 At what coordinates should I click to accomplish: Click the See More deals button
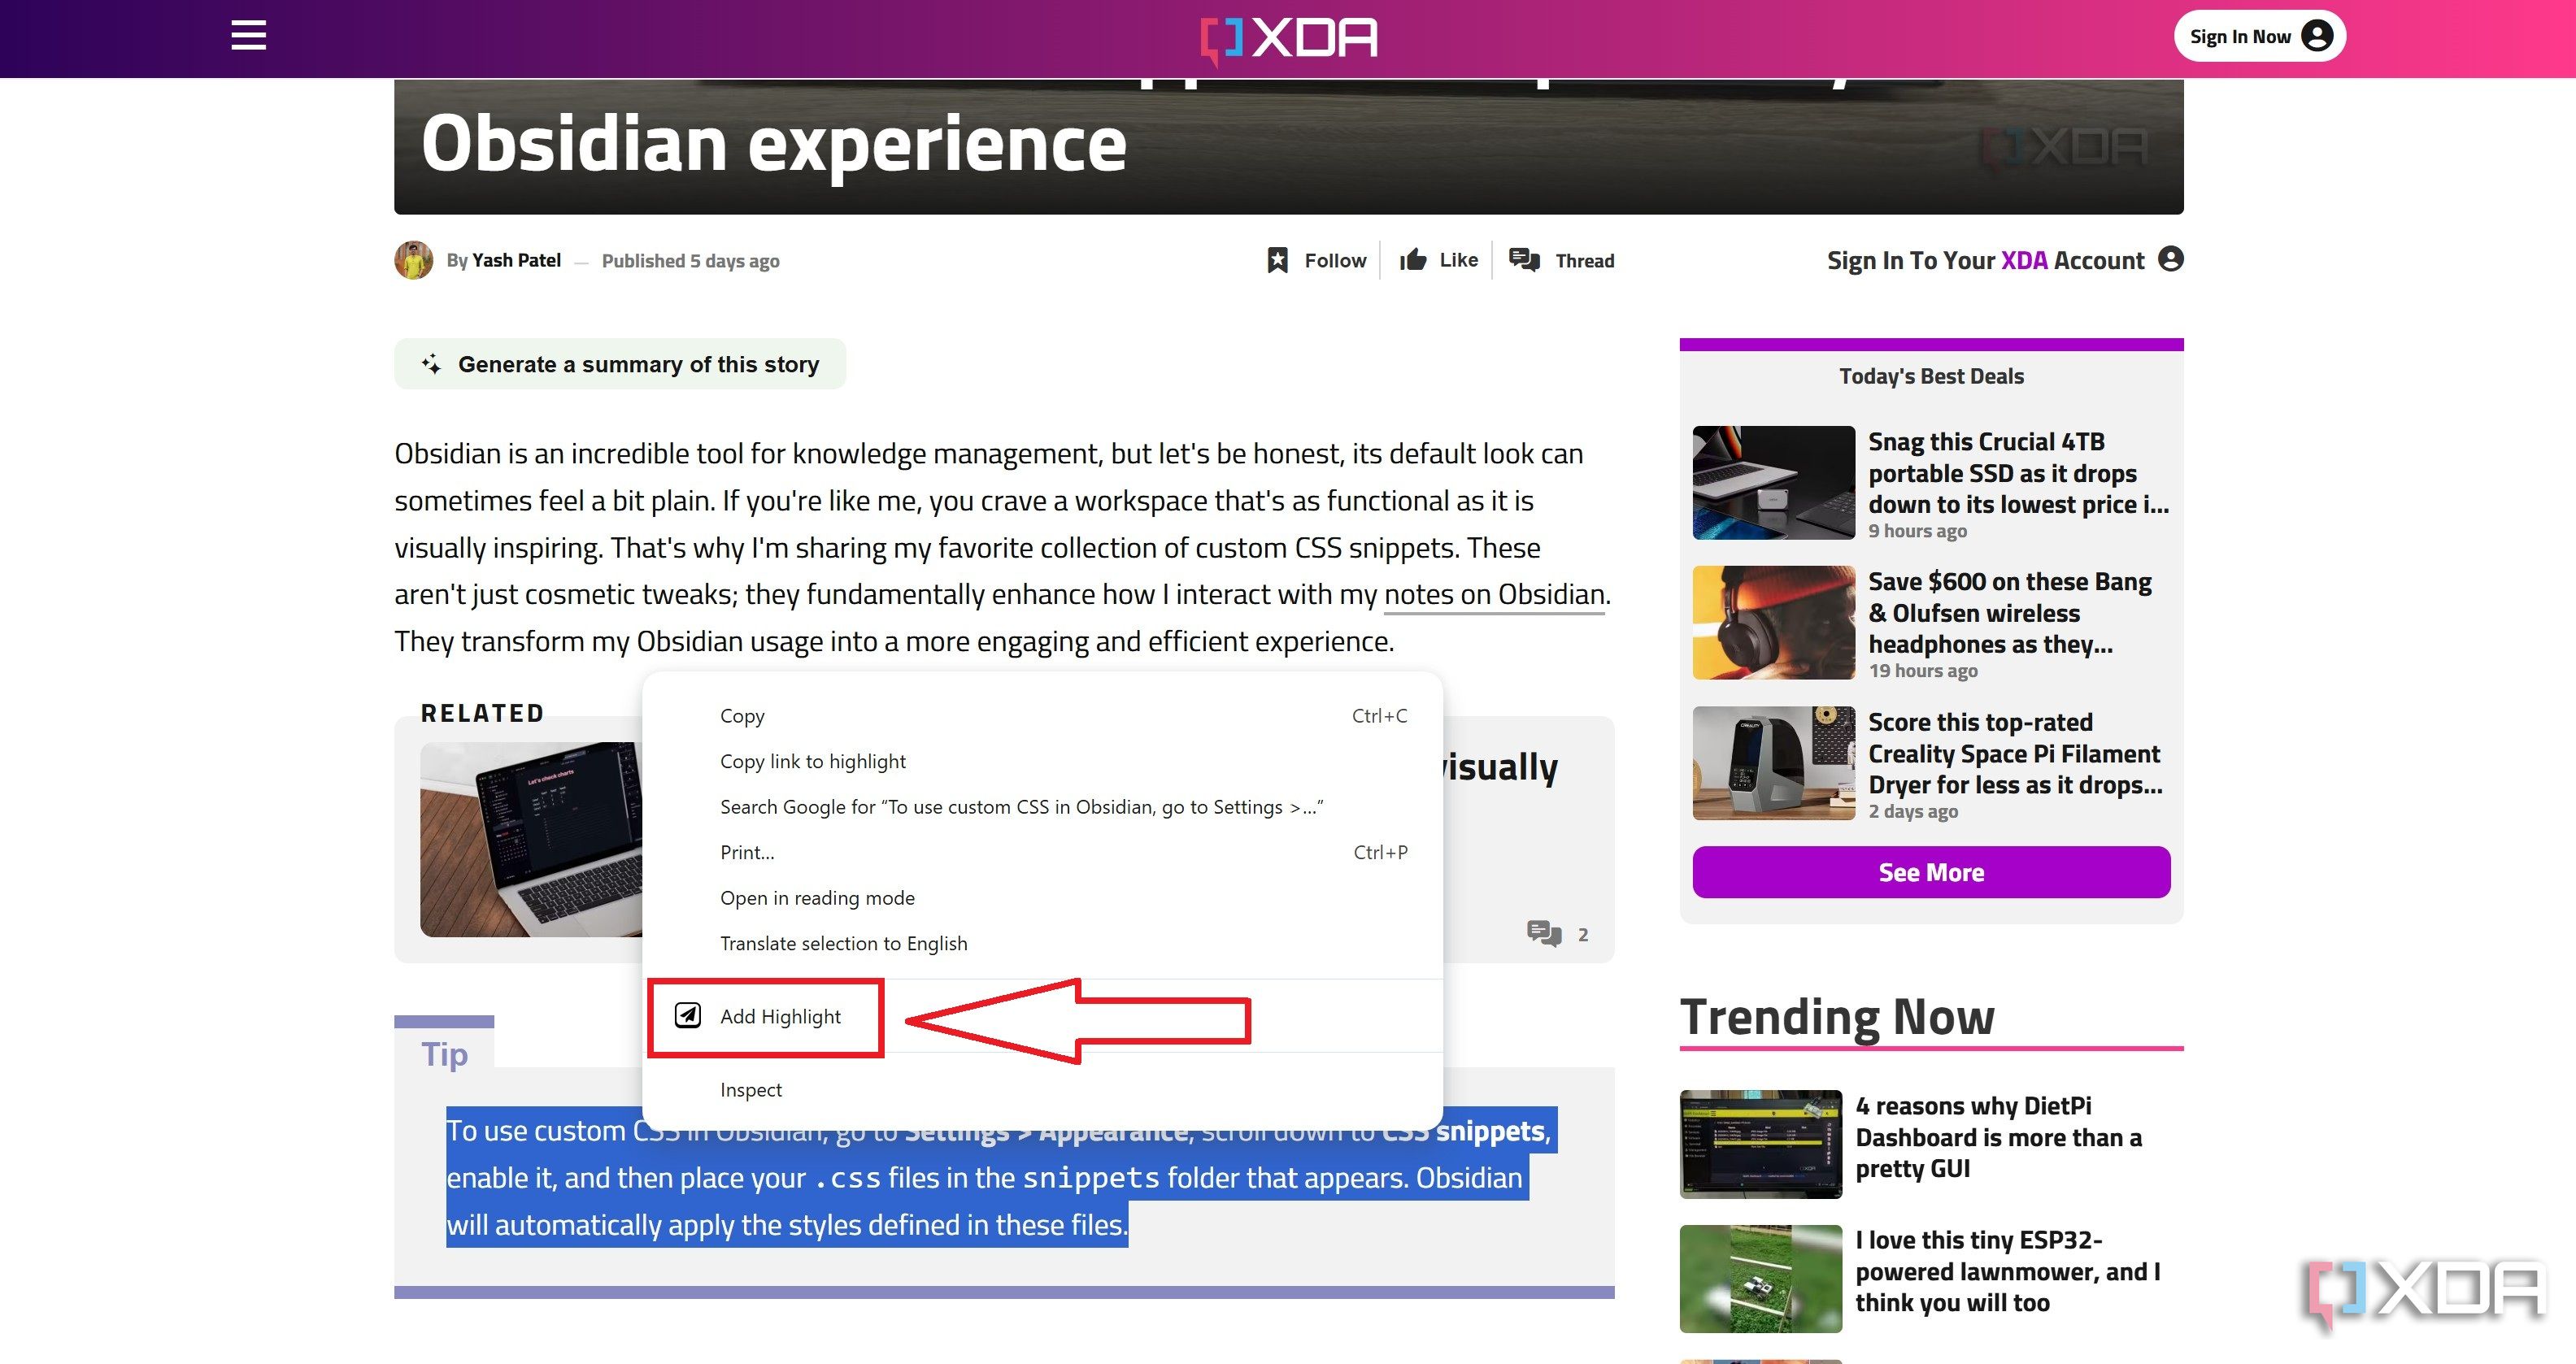pos(1931,872)
